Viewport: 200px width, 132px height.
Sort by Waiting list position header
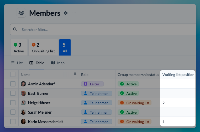click(178, 75)
